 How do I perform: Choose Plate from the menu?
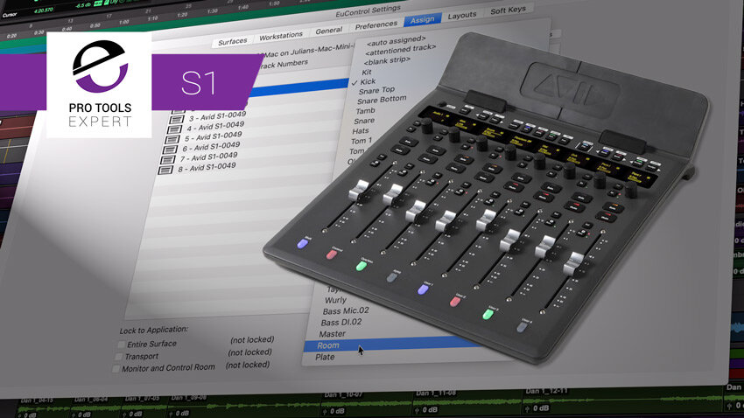[x=325, y=357]
